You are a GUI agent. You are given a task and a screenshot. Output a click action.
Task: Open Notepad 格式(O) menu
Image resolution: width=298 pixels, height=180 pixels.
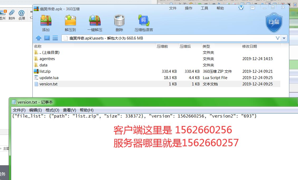coord(52,110)
